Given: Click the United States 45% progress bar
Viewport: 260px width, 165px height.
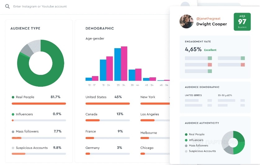Looking at the screenshot, I should click(108, 103).
